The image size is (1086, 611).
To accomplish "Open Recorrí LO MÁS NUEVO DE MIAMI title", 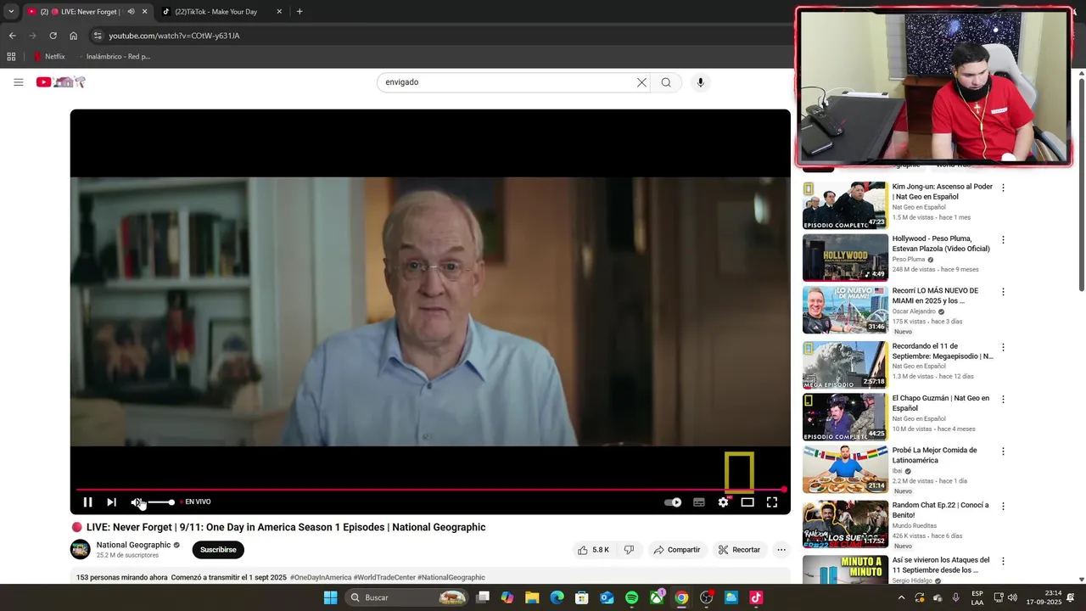I will [935, 295].
